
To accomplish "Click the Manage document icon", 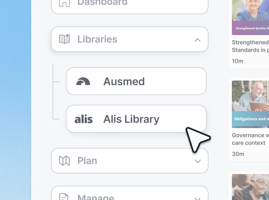I will (x=64, y=197).
